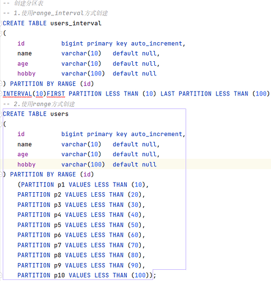Screen dimensions: 271x281
Task: Click the comment '-- 2.使用range方式创建'
Action: click(x=39, y=104)
